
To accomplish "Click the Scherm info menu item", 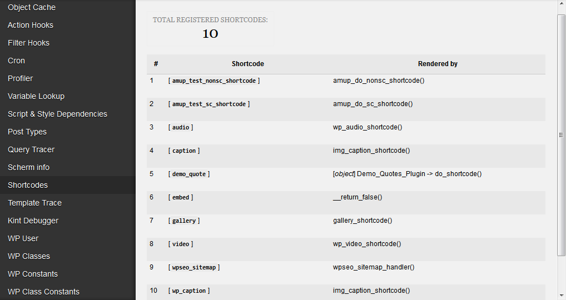I will [28, 167].
